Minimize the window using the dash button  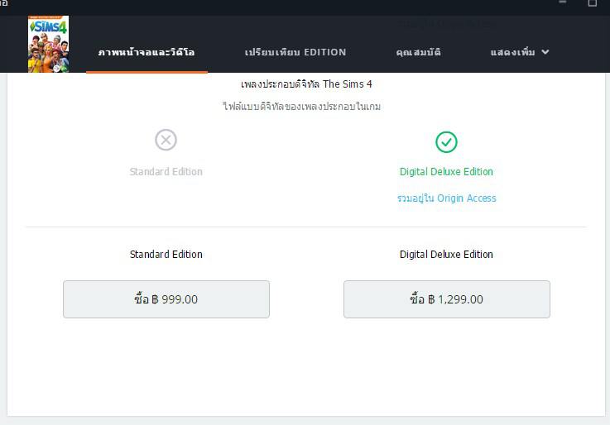click(x=563, y=2)
